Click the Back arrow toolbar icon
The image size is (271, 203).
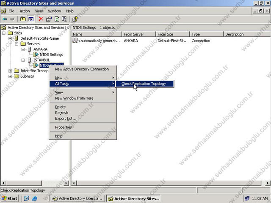(5, 19)
